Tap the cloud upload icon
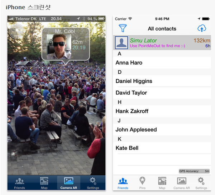The width and height of the screenshot is (215, 195). point(202,28)
